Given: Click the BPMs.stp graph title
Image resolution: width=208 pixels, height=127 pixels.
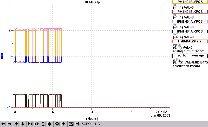Looking at the screenshot, I should [x=92, y=2].
